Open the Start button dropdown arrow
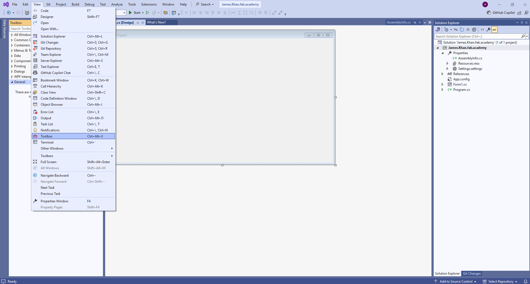 pos(143,13)
